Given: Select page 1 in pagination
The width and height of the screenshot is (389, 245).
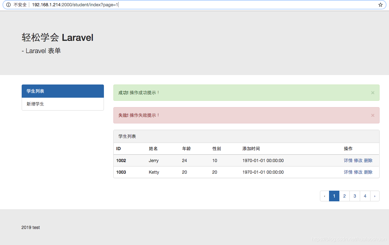Looking at the screenshot, I should point(334,196).
